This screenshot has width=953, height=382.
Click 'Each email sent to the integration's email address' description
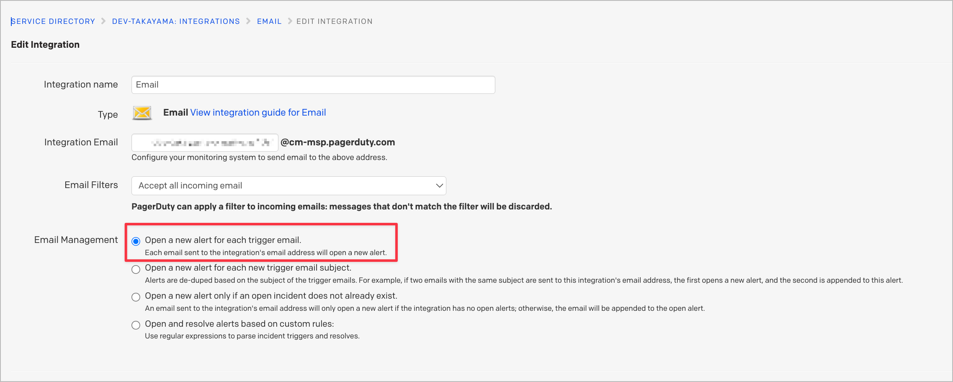tap(266, 253)
